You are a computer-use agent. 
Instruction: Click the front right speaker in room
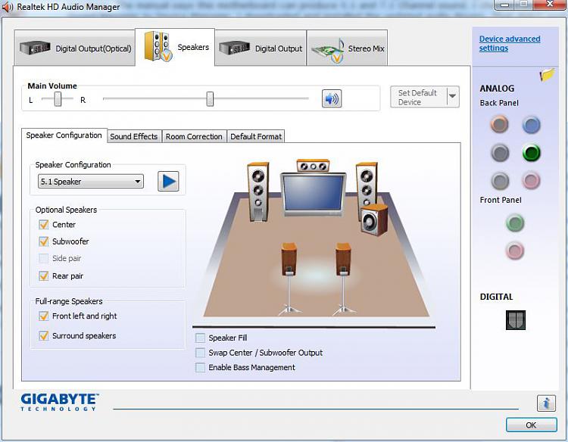[x=367, y=186]
